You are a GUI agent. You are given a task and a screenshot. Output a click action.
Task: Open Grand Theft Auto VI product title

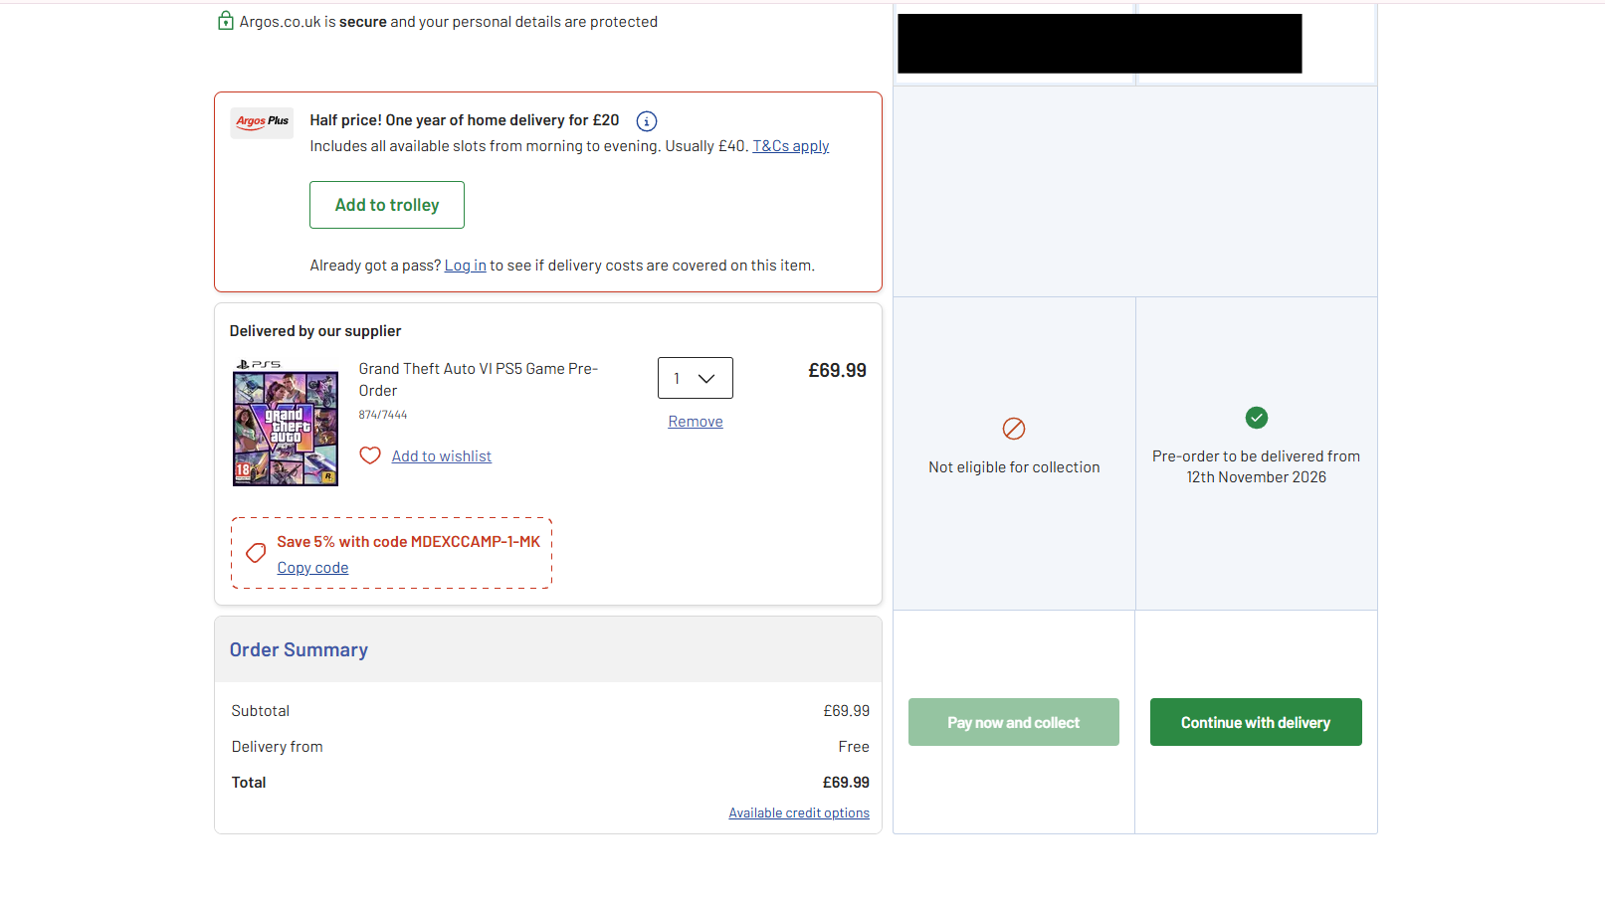[479, 380]
